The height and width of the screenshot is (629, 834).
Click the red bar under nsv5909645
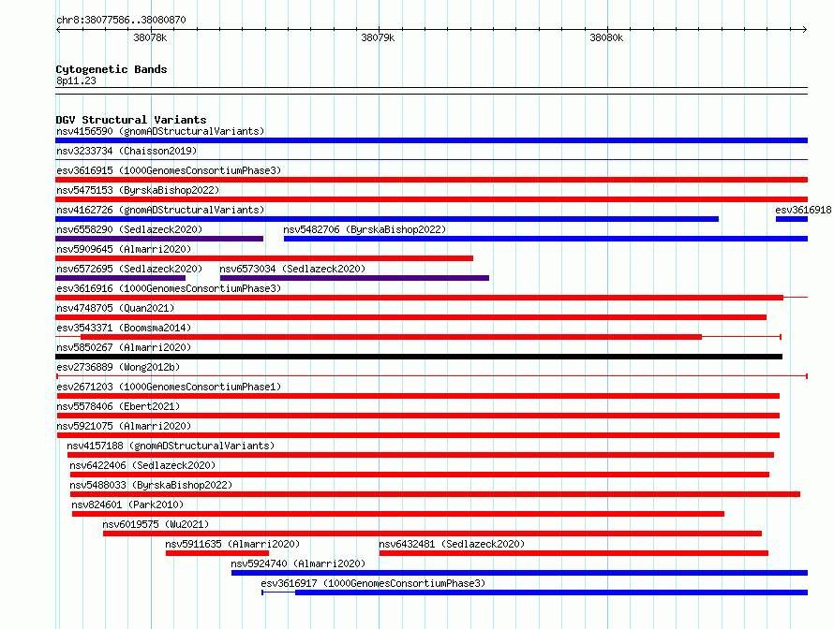point(264,258)
